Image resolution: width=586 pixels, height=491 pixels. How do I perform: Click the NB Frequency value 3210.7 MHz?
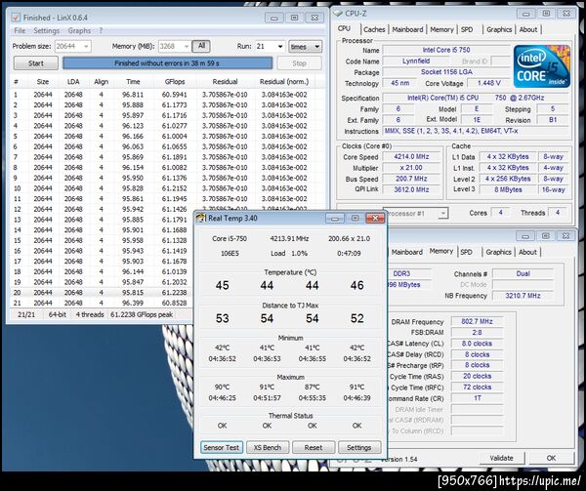coord(523,296)
